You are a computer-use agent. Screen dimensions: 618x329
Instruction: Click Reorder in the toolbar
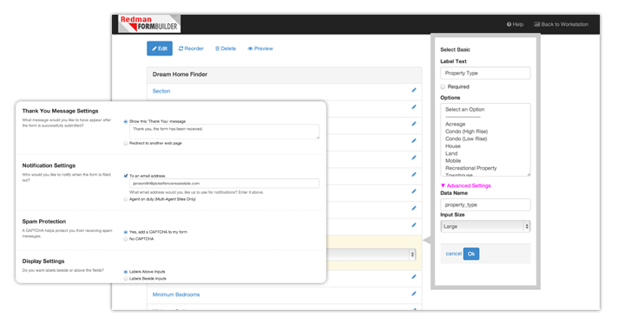191,48
